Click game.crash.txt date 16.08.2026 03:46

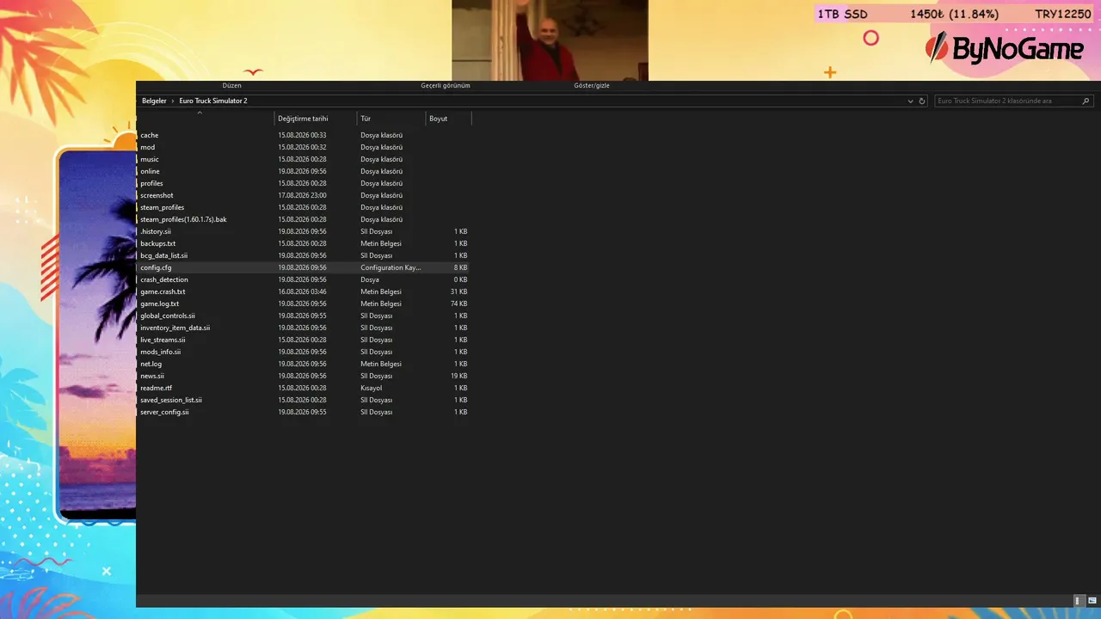tap(302, 291)
